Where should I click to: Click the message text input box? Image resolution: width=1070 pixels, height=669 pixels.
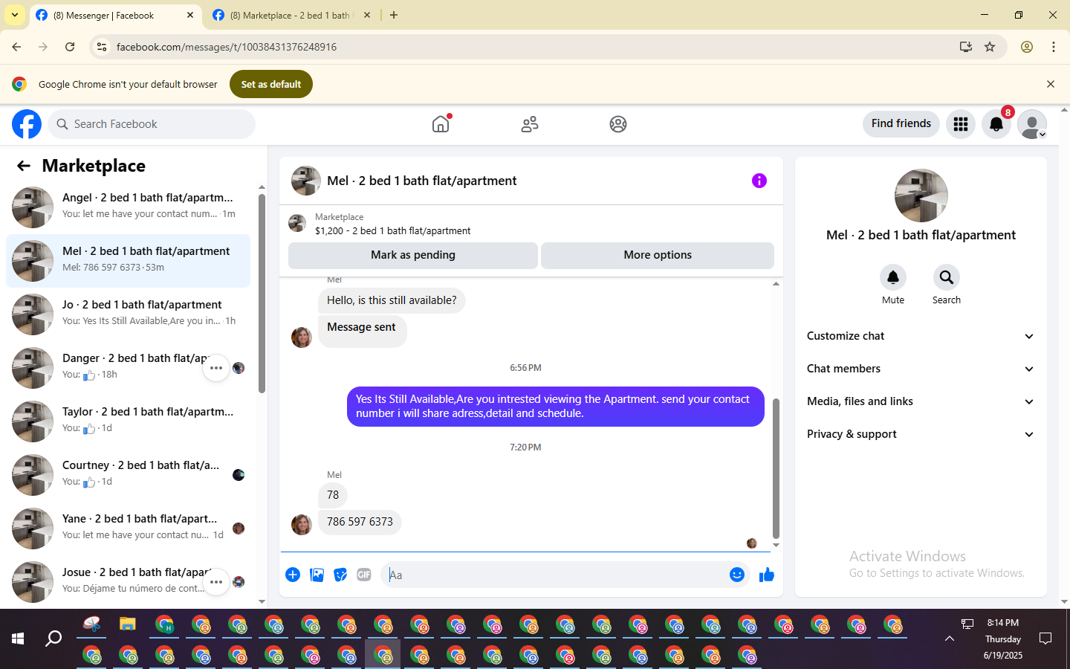[556, 575]
